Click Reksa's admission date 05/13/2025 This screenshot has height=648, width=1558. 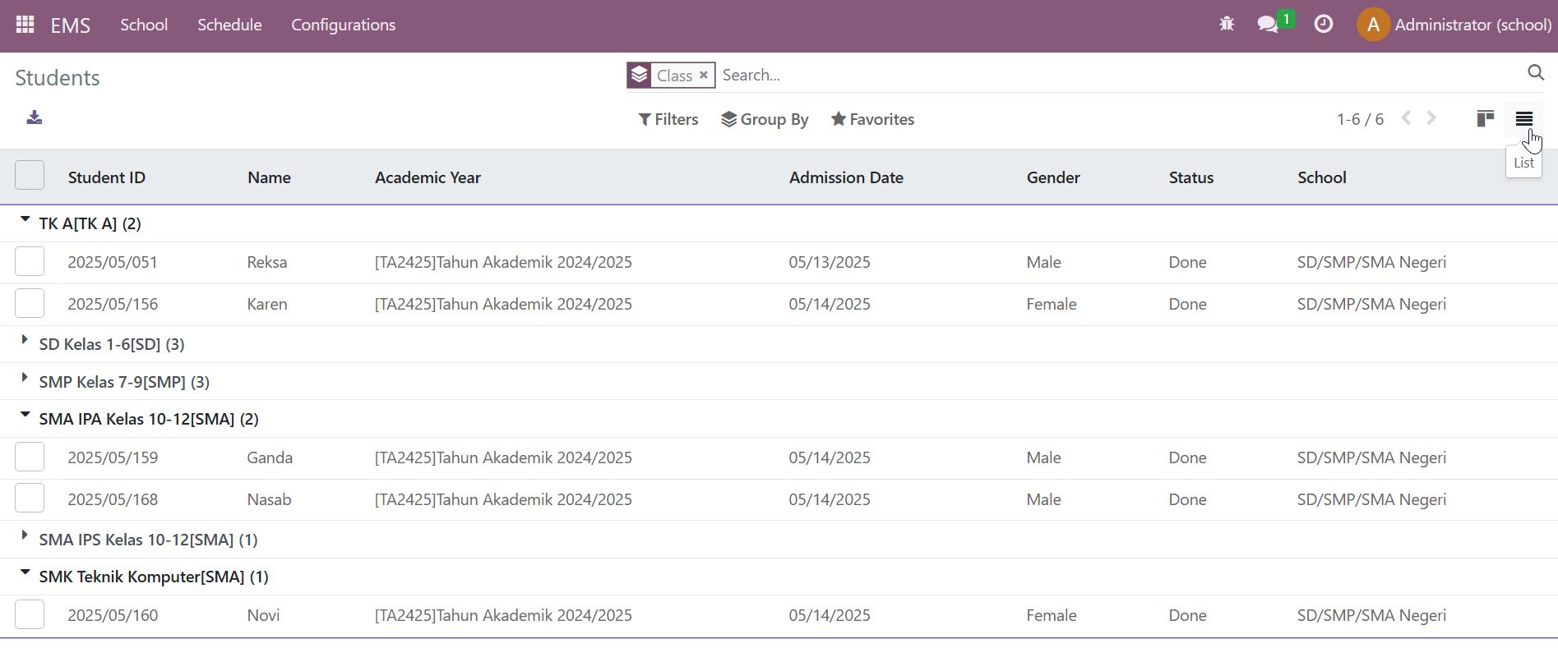(x=830, y=262)
